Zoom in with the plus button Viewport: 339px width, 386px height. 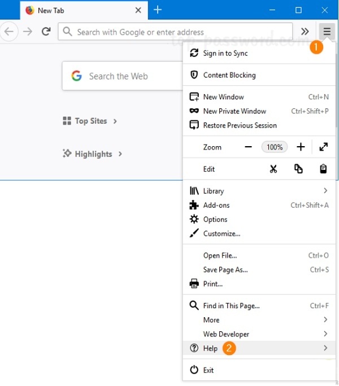301,147
